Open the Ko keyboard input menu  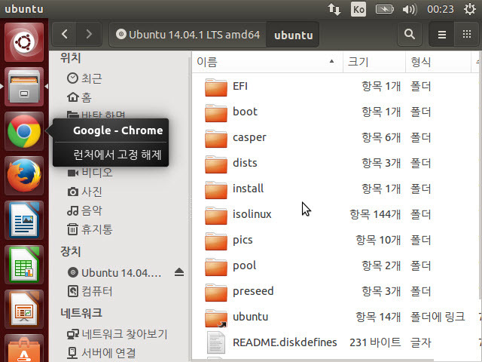pyautogui.click(x=359, y=10)
